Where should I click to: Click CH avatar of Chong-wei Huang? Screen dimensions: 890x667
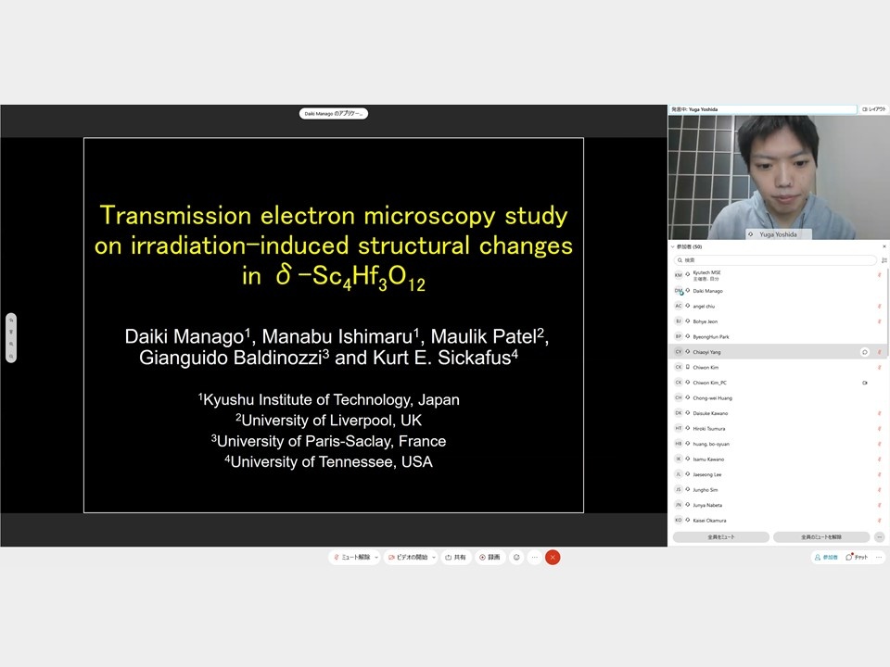click(x=679, y=397)
